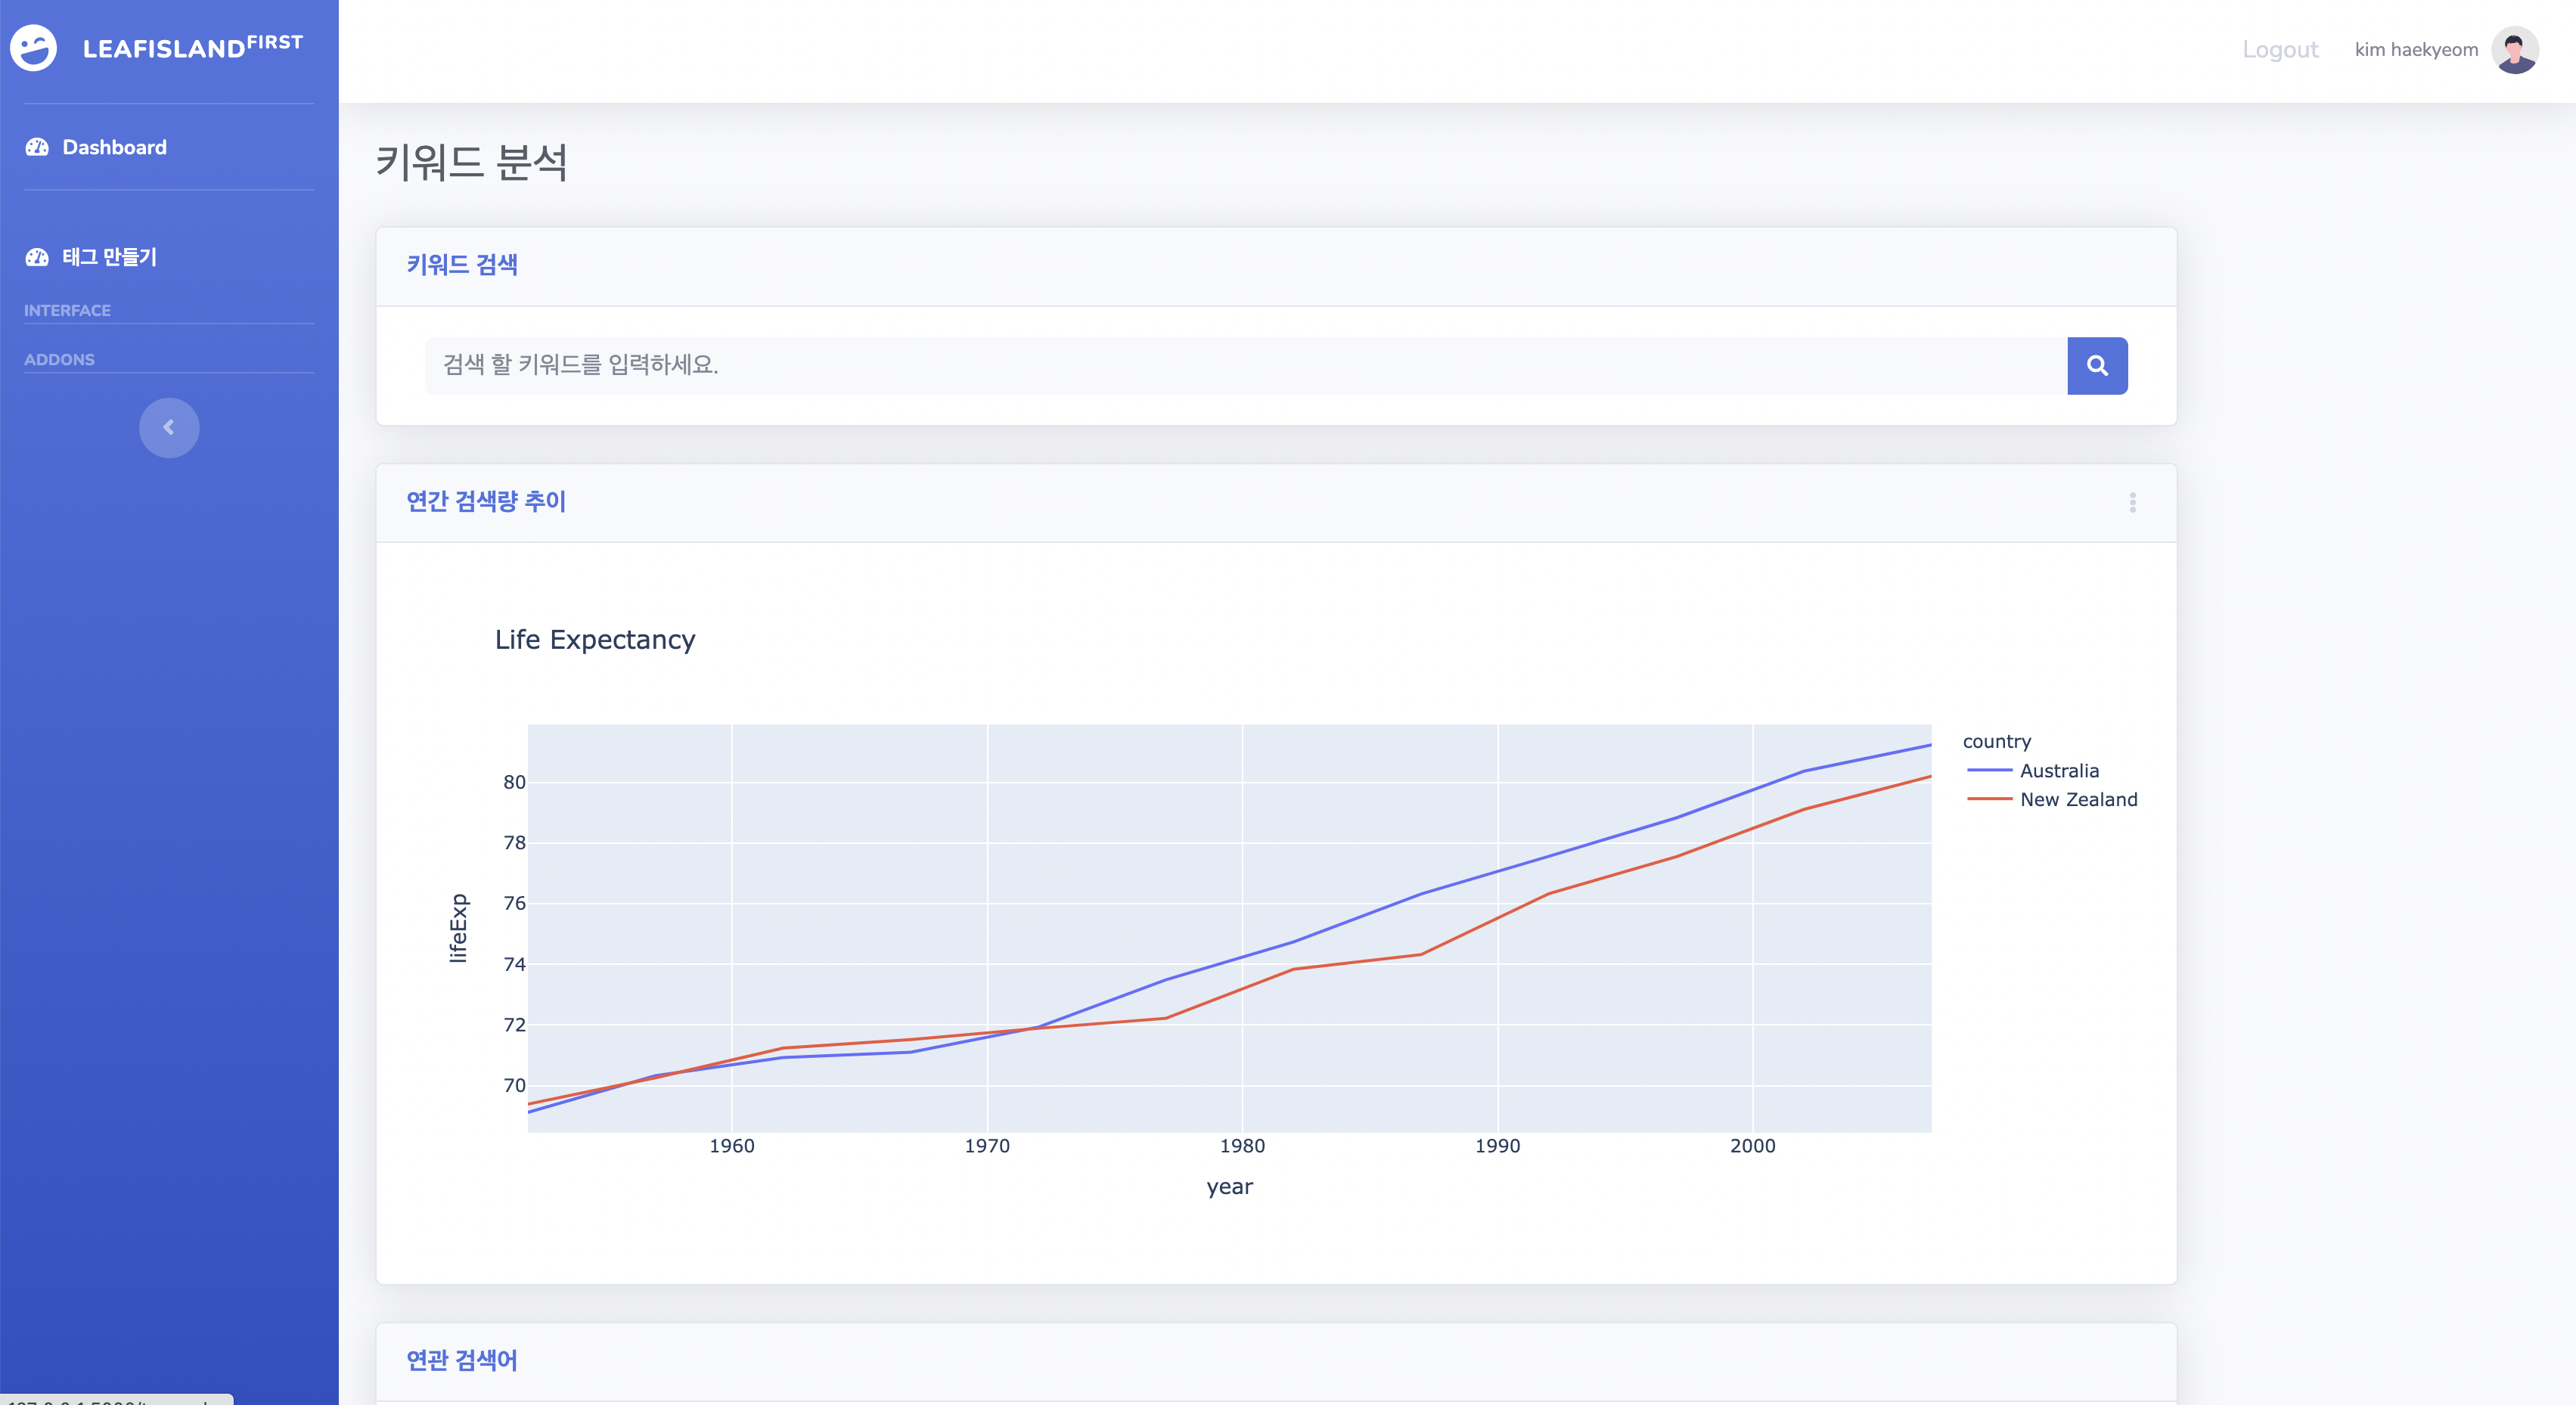This screenshot has width=2576, height=1405.
Task: Open the three-dot menu on chart card
Action: coord(2132,502)
